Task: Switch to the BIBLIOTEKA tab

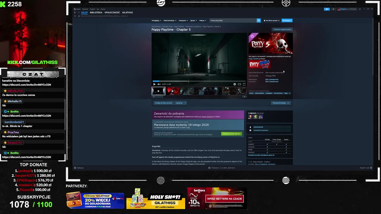Action: click(x=96, y=12)
